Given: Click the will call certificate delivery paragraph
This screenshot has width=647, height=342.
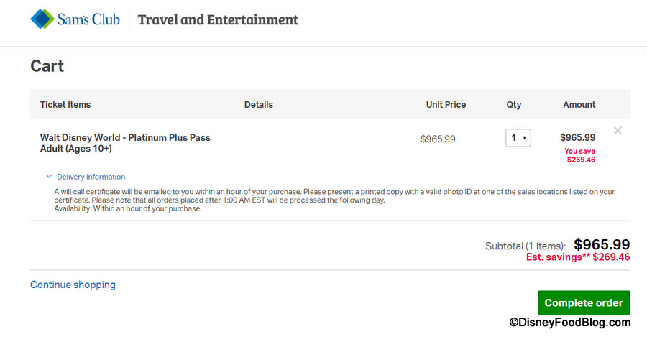Looking at the screenshot, I should click(334, 200).
